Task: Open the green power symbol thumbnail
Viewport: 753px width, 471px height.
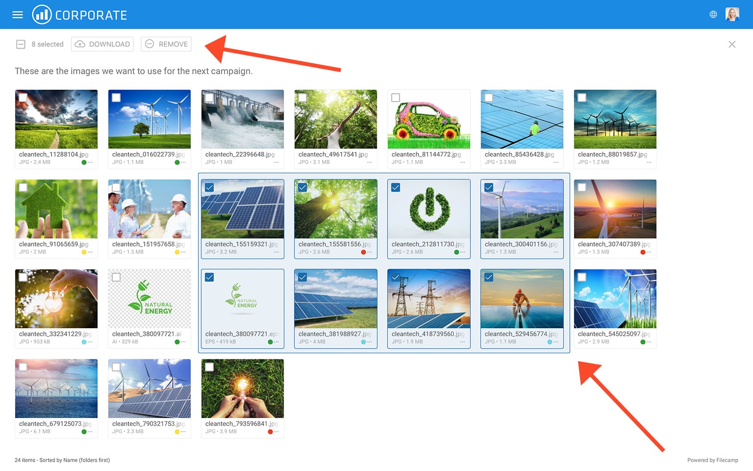Action: click(x=429, y=209)
